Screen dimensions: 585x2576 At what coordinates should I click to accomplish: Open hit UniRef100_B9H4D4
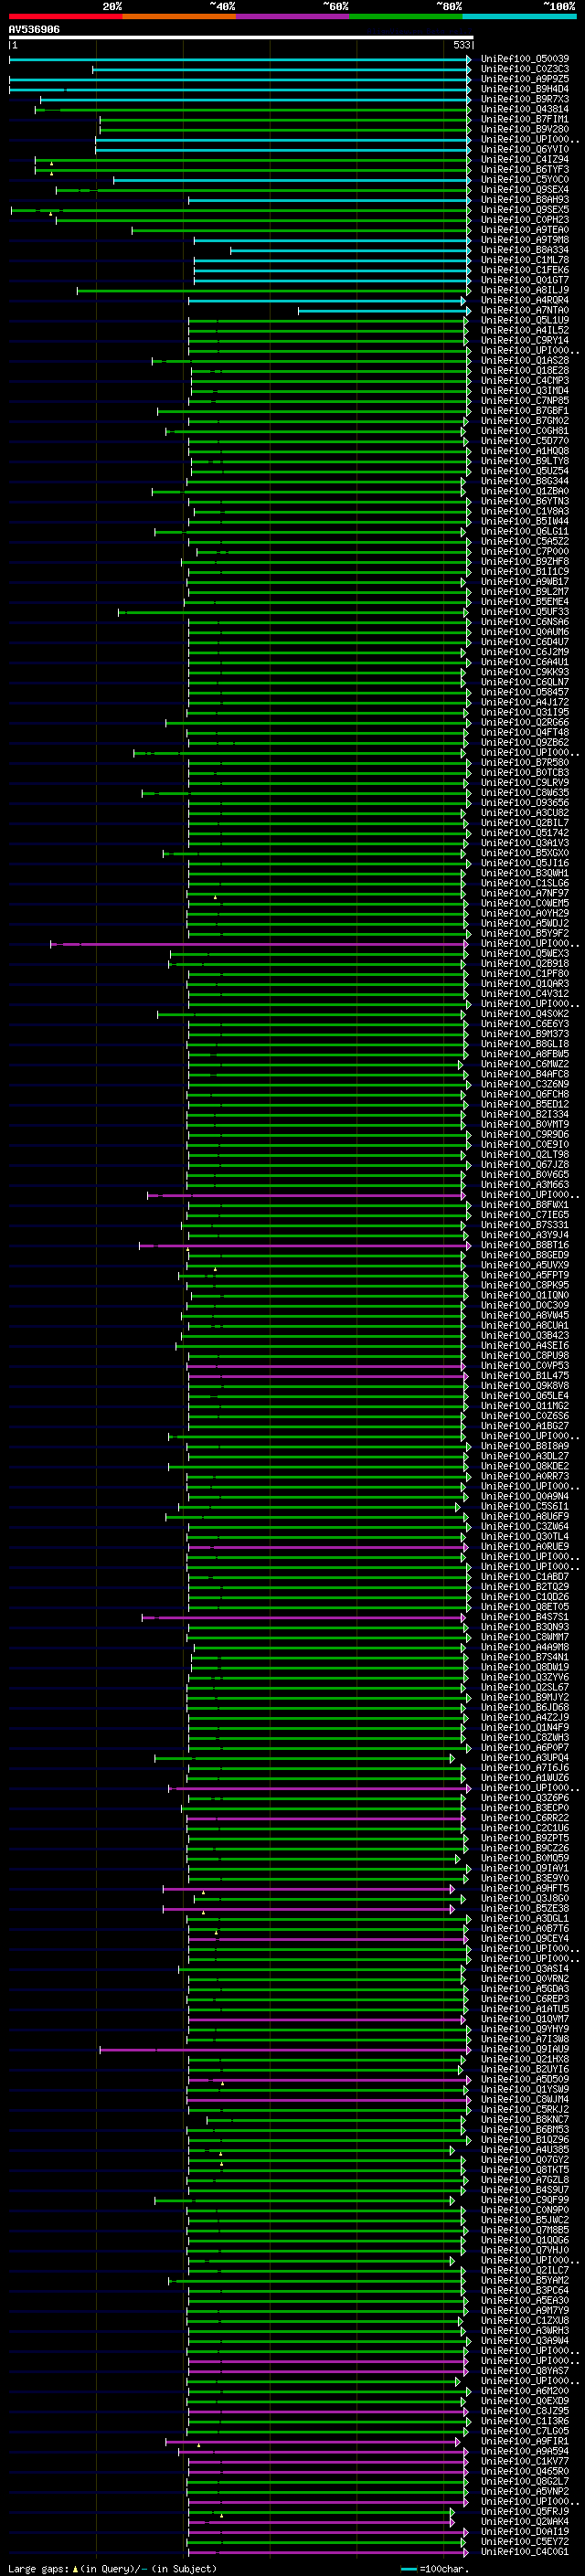click(525, 89)
